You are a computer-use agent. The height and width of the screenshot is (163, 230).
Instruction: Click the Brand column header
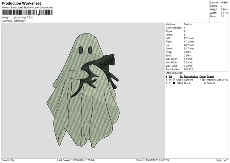click(x=211, y=76)
